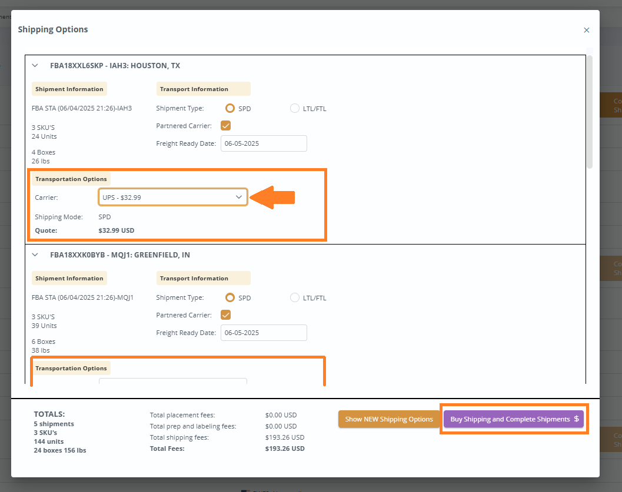Screen dimensions: 622x492
Task: Enable SPD radio for Greenfield shipment
Action: tap(229, 297)
